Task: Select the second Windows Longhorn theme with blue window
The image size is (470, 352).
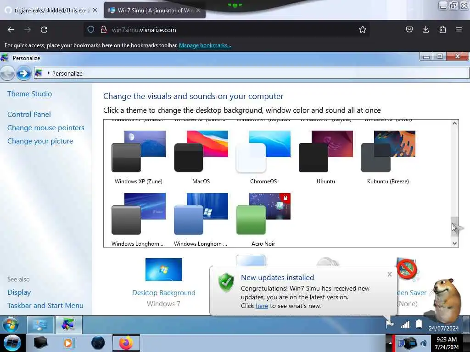Action: point(201,220)
